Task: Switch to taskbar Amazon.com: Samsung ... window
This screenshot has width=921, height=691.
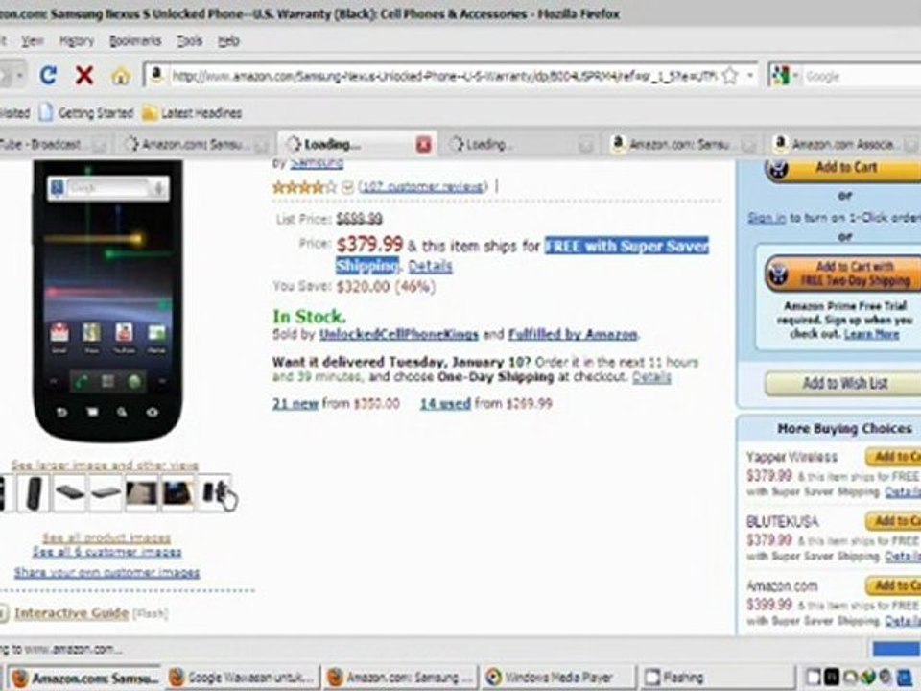Action: [x=401, y=678]
